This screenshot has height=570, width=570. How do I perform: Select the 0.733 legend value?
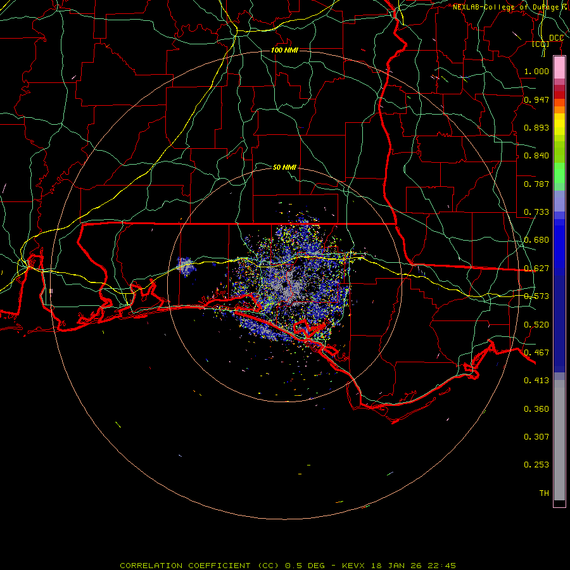[536, 212]
